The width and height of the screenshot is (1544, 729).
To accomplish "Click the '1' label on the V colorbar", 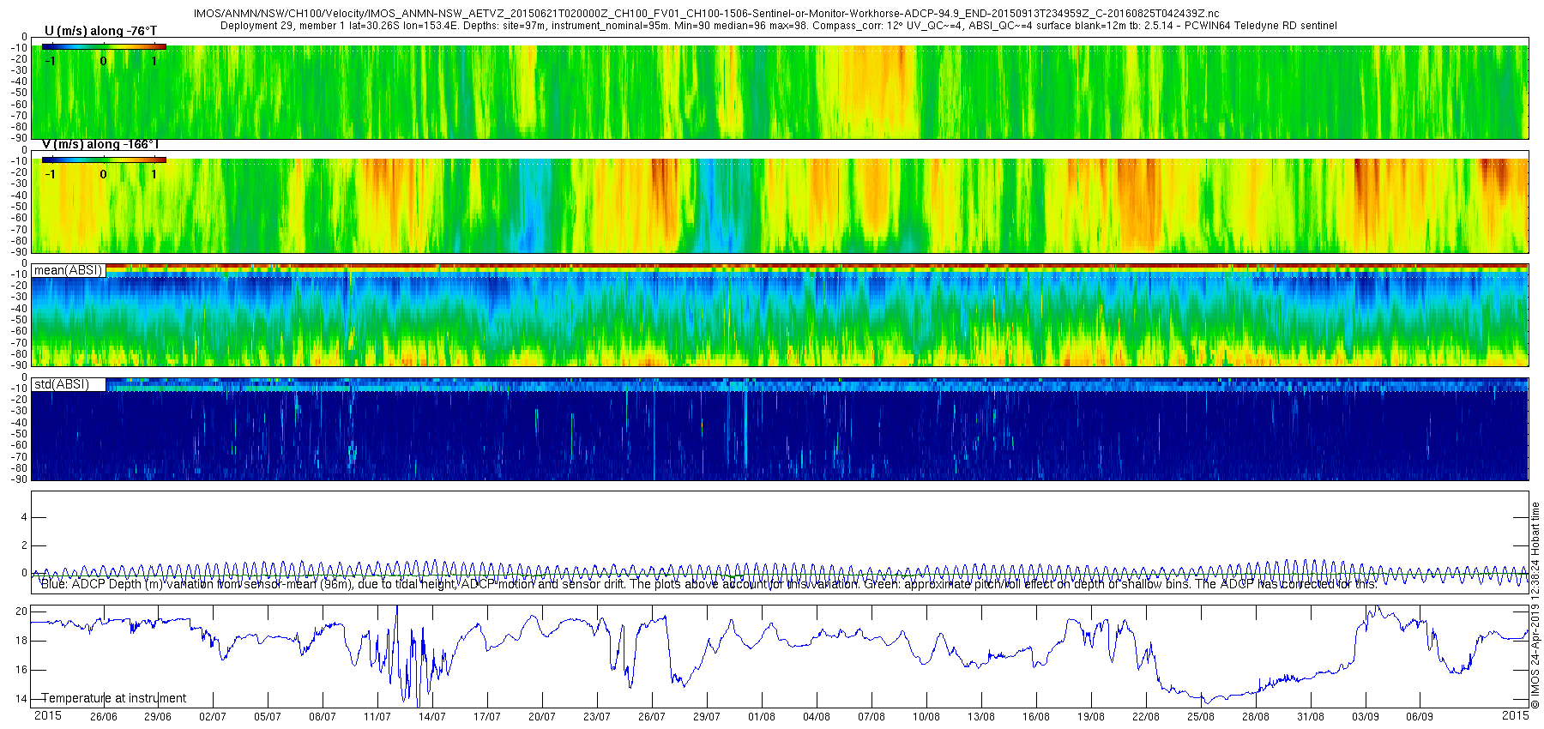I will pos(154,174).
